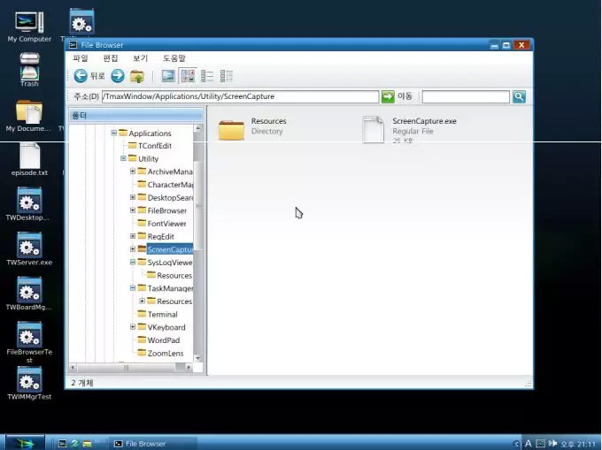
Task: Collapse the Applications tree node
Action: tap(114, 133)
